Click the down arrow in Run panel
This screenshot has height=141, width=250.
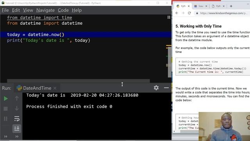(17, 108)
